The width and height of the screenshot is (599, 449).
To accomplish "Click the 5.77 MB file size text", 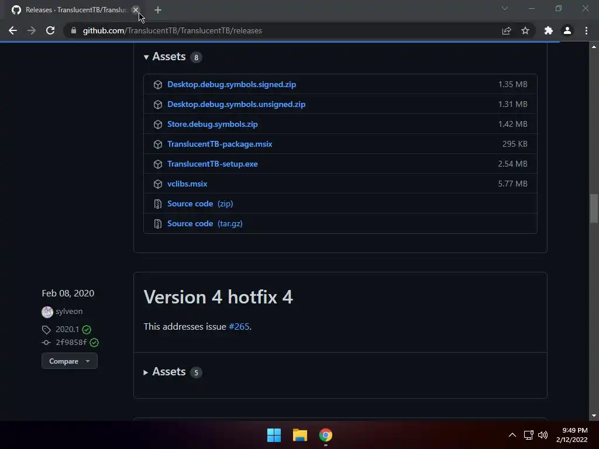I will 512,184.
